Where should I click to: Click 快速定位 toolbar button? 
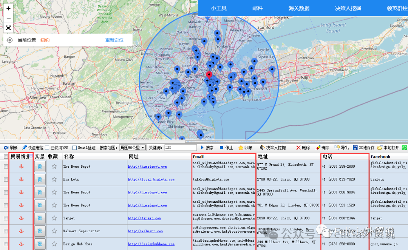point(33,148)
